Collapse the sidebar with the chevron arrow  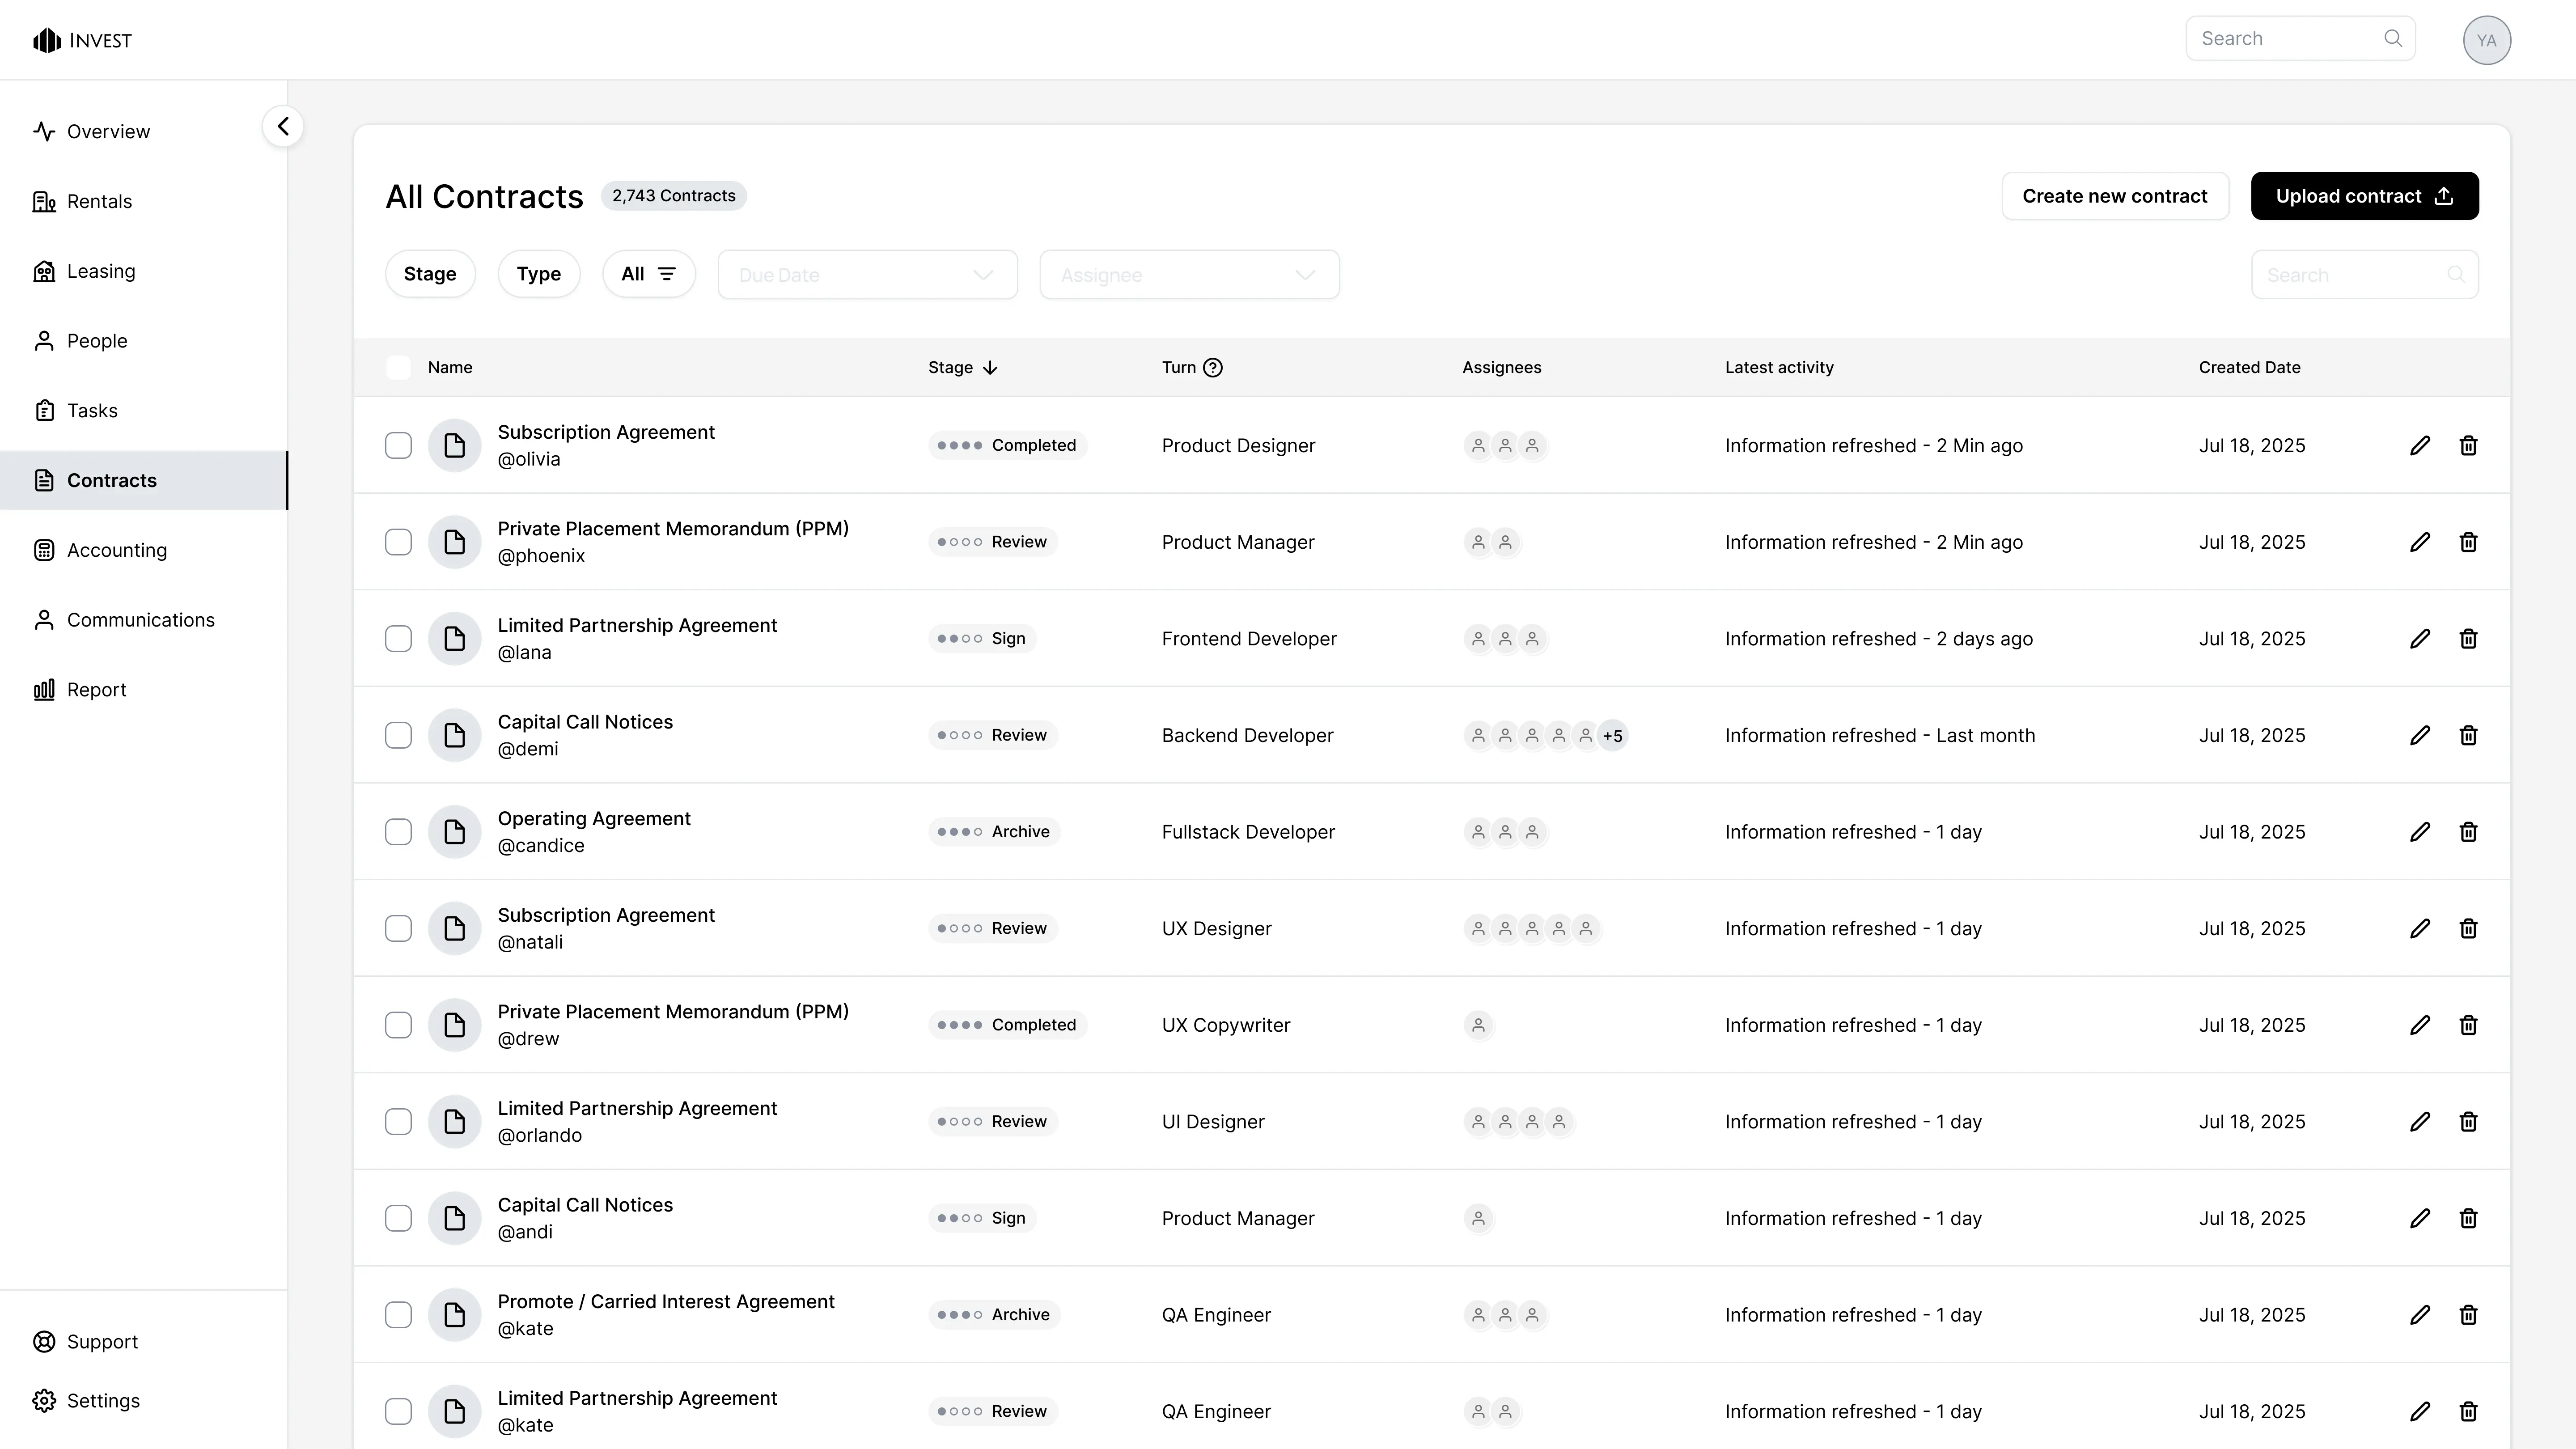(283, 127)
